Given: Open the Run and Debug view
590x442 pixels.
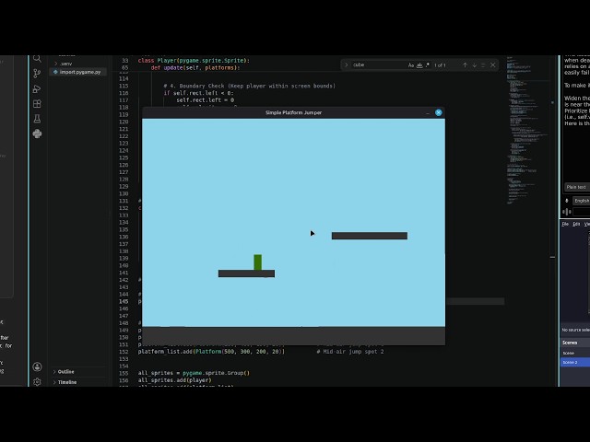Looking at the screenshot, I should click(37, 88).
